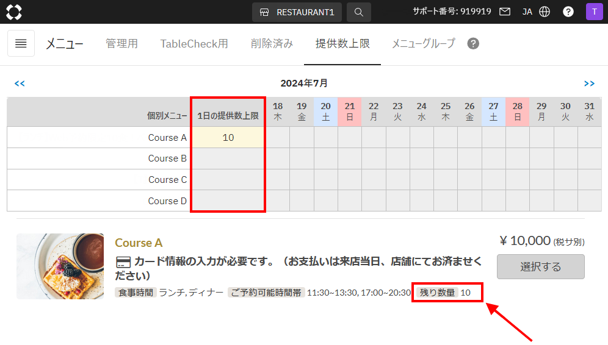Click the Course A waffle thumbnail
The width and height of the screenshot is (608, 345).
[60, 266]
